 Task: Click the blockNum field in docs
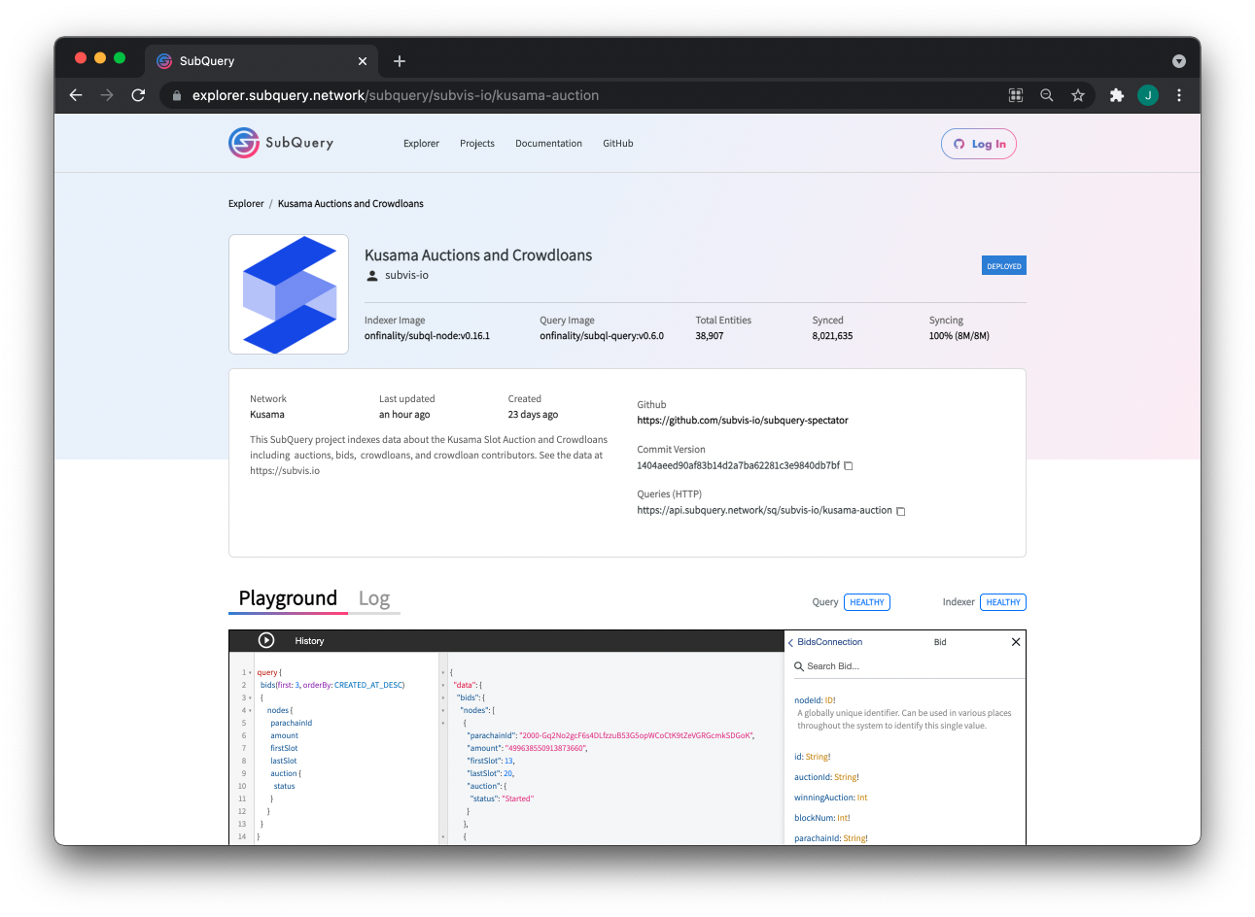click(814, 818)
